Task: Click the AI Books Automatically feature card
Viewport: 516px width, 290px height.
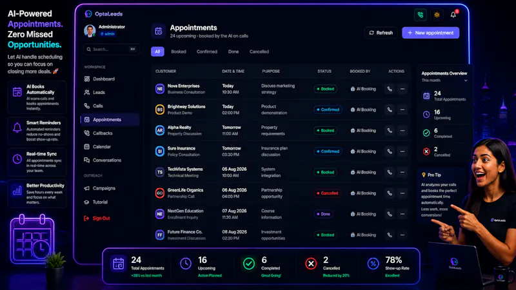Action: (37, 97)
